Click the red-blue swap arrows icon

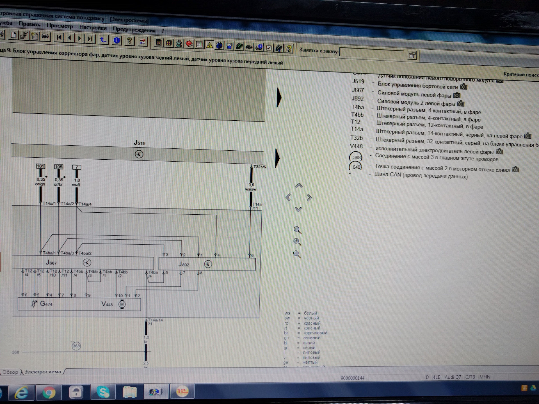pyautogui.click(x=143, y=42)
